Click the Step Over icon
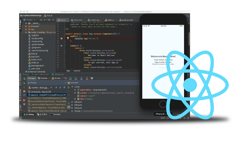The width and height of the screenshot is (236, 142). 70,78
